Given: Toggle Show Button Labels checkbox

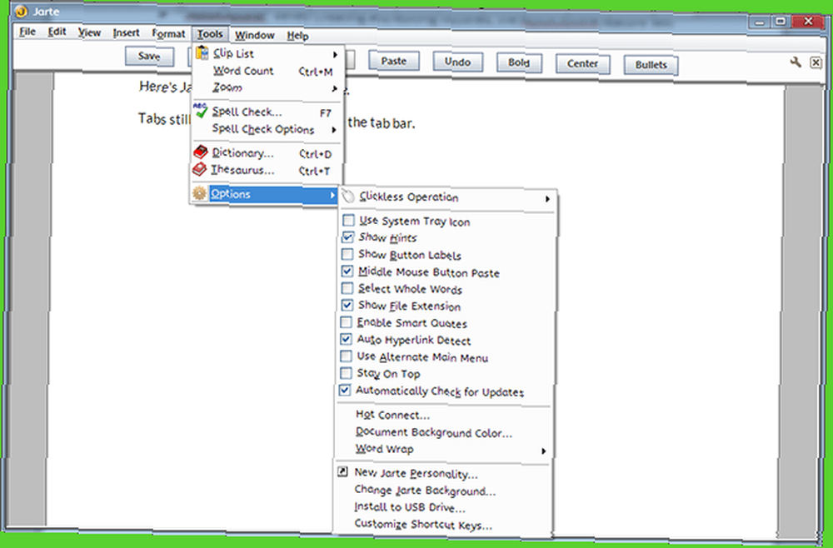Looking at the screenshot, I should coord(347,254).
